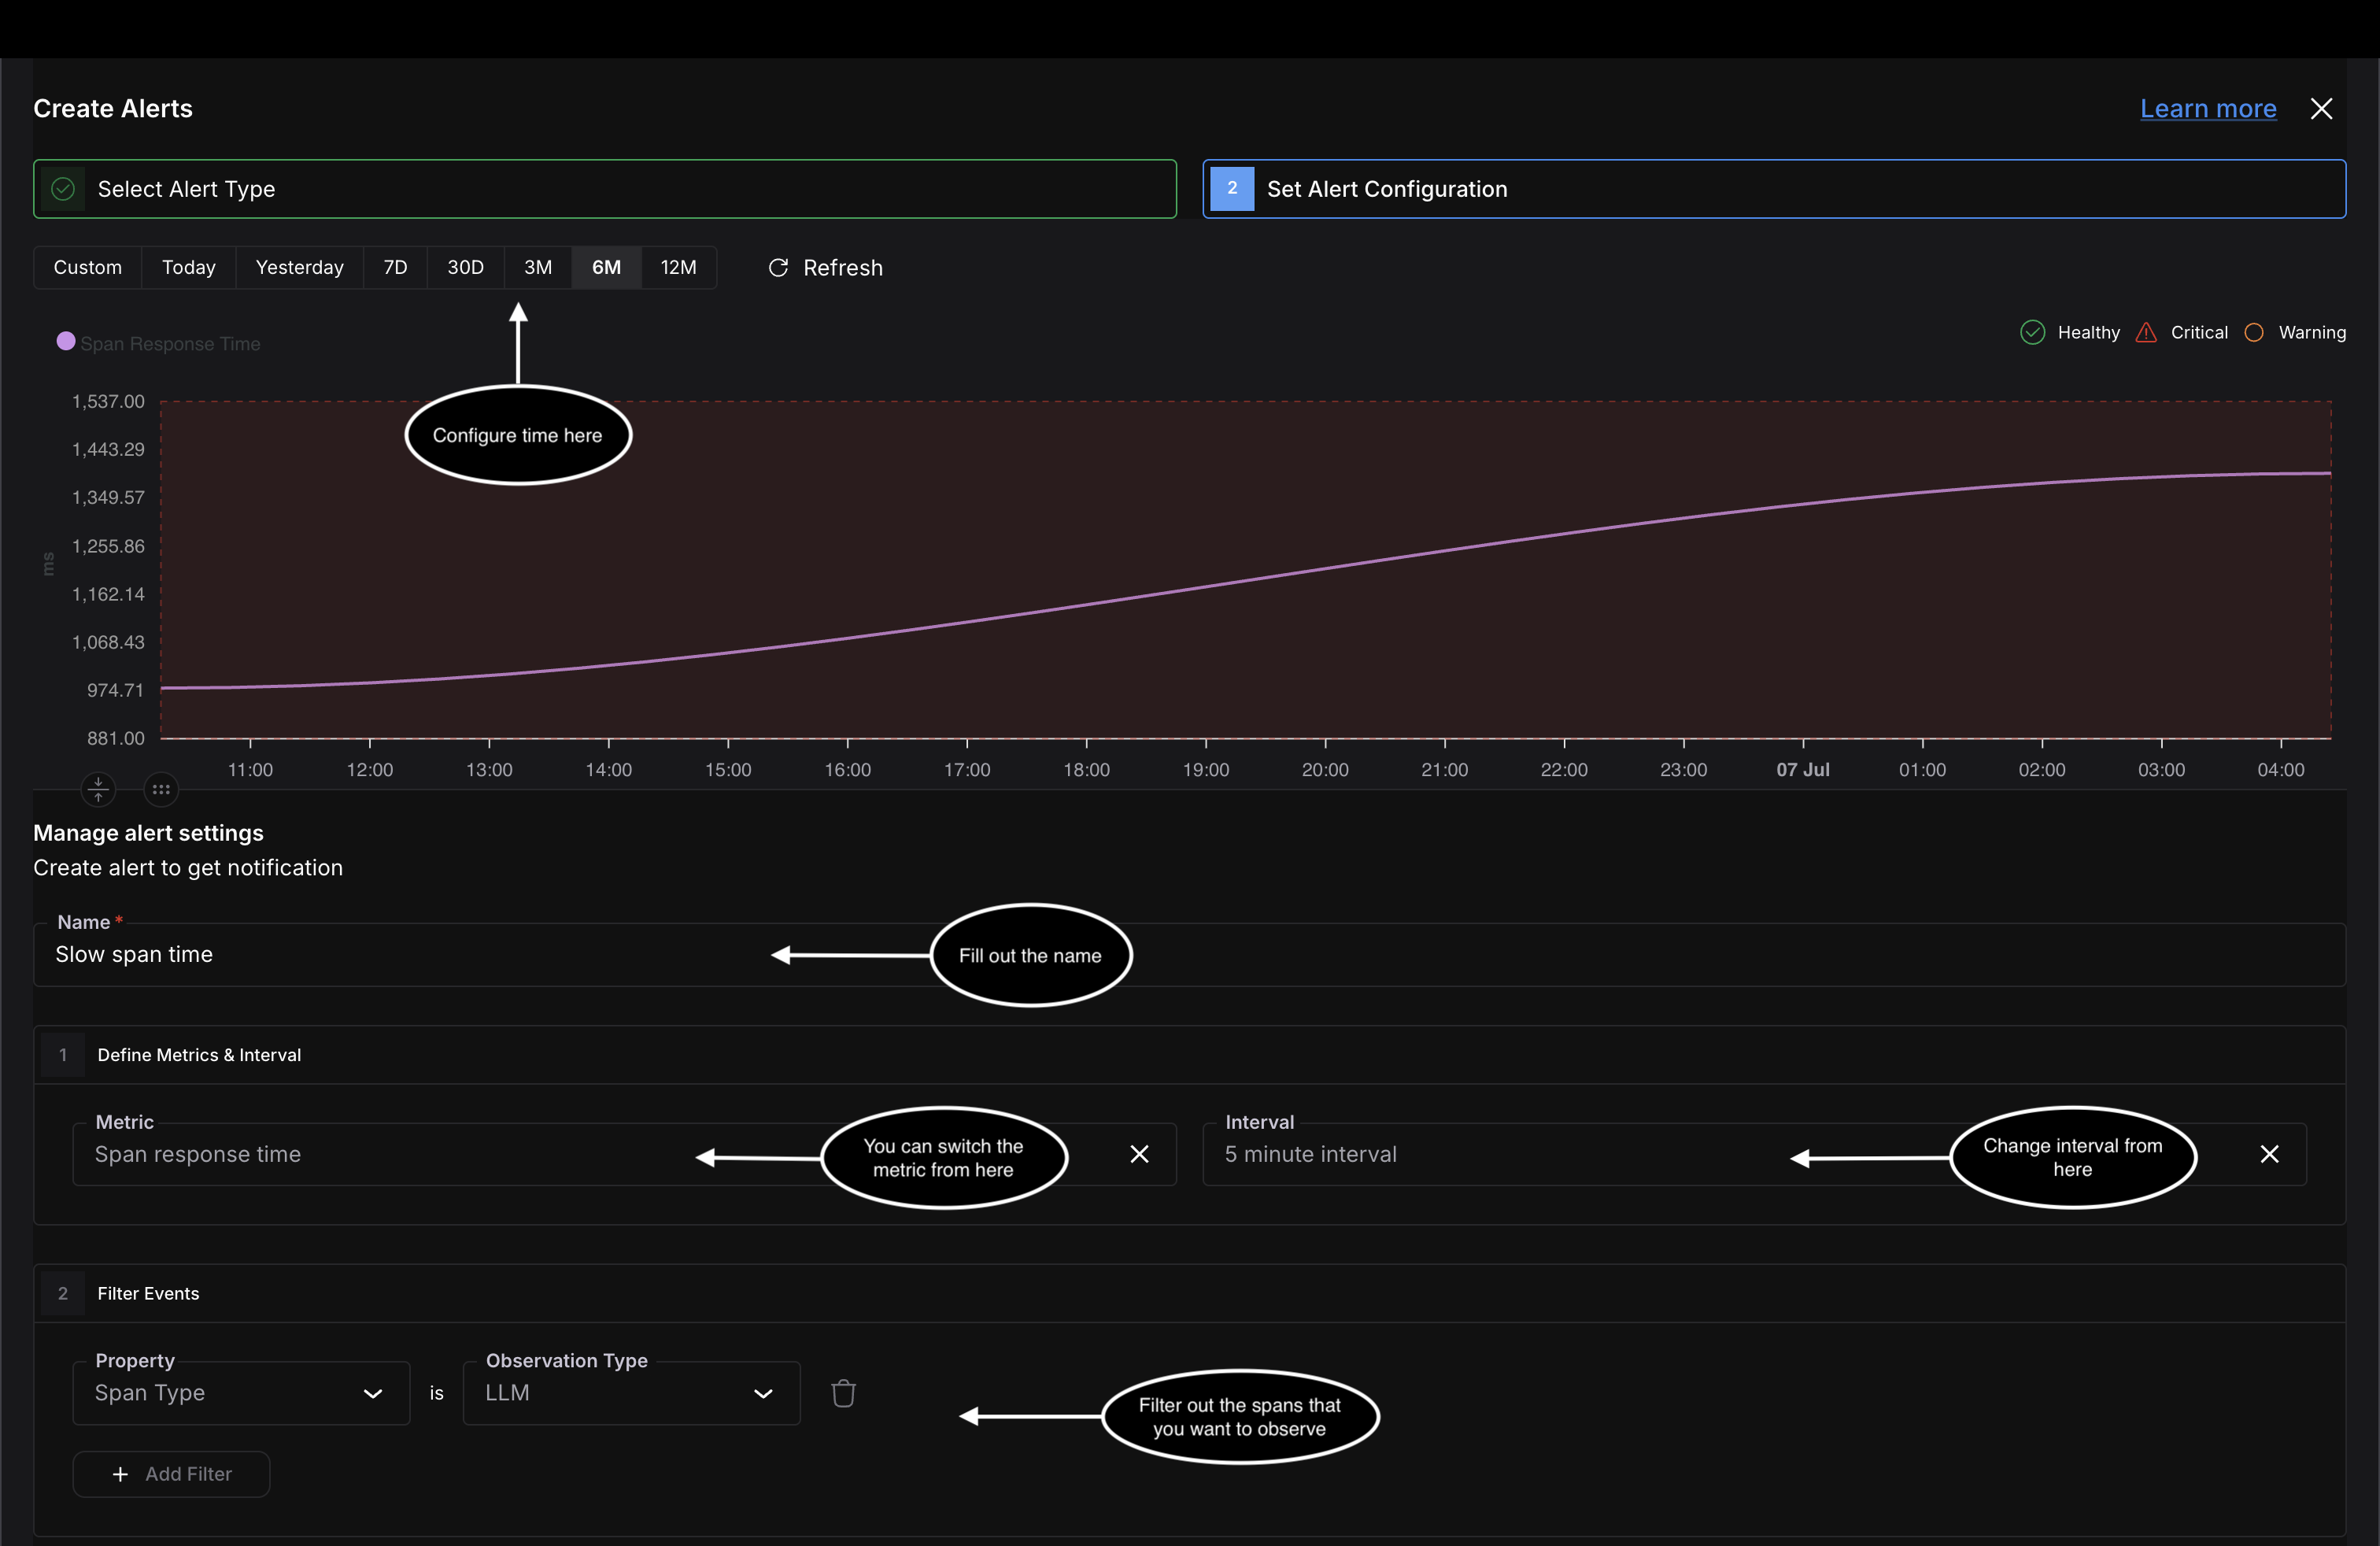Expand the Observation Type chevron
Screen dimensions: 2380x1546
(x=763, y=1393)
